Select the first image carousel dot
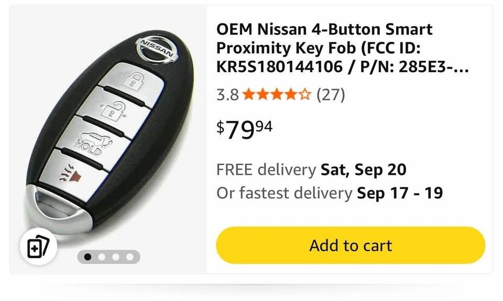Viewport: 503px width, 301px height. tap(88, 257)
